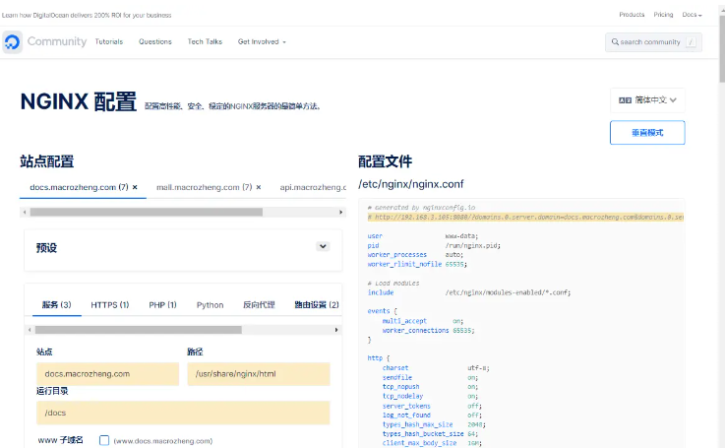Close the docs.macrozheng.com site tab

coord(135,187)
